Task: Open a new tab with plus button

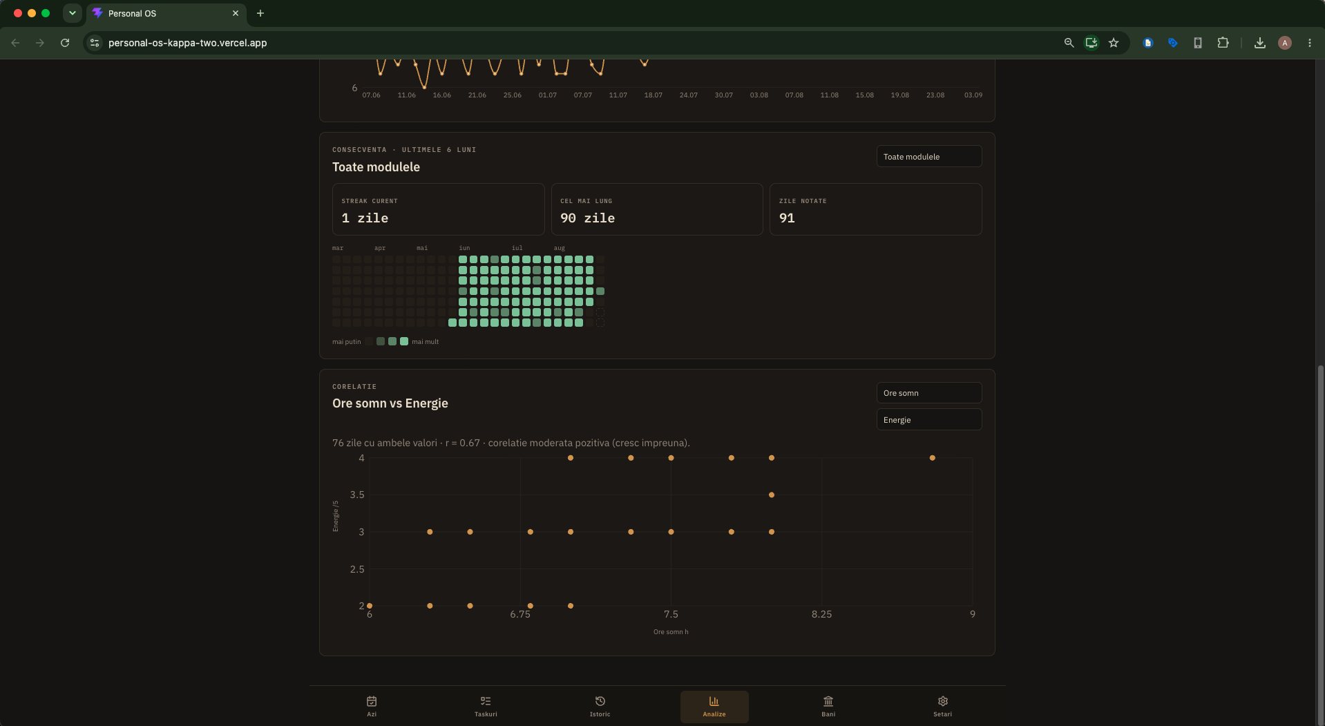Action: click(x=260, y=13)
